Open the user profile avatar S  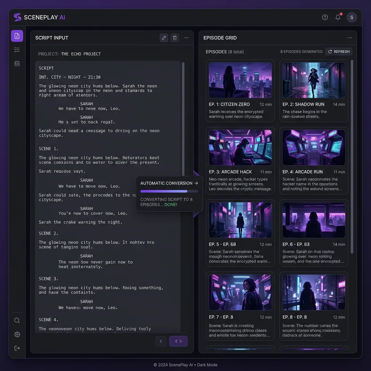pos(351,17)
